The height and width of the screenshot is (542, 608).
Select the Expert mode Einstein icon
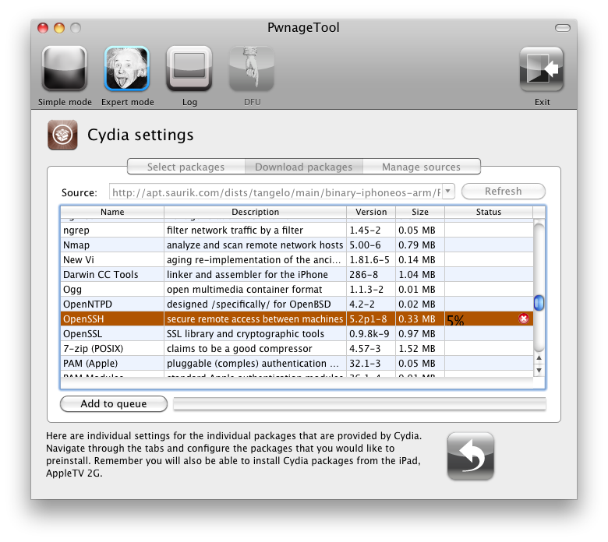click(x=127, y=69)
